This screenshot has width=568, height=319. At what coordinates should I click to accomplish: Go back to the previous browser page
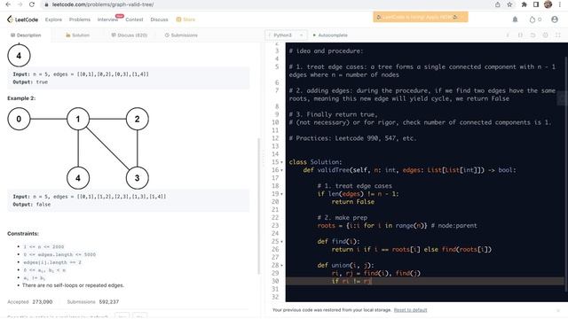pyautogui.click(x=8, y=4)
